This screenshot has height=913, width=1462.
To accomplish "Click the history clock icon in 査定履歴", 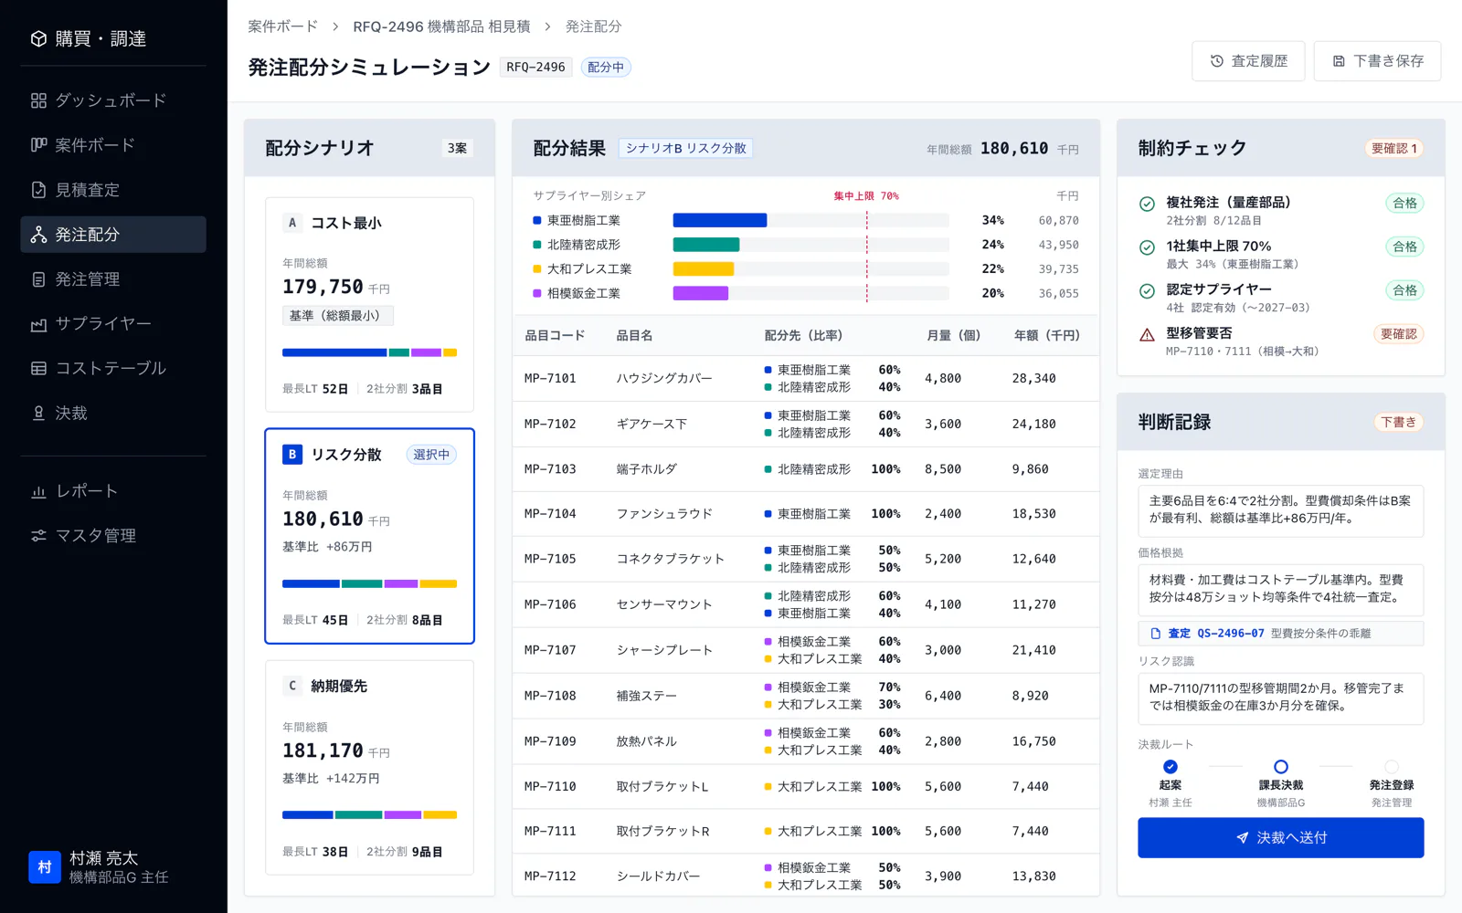I will pyautogui.click(x=1216, y=61).
